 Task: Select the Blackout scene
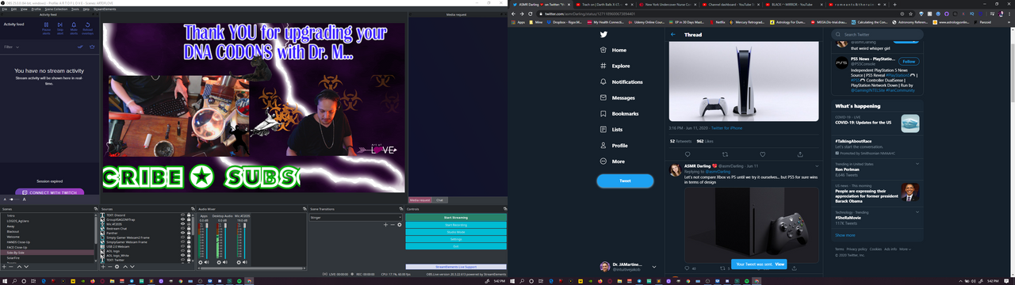47,231
